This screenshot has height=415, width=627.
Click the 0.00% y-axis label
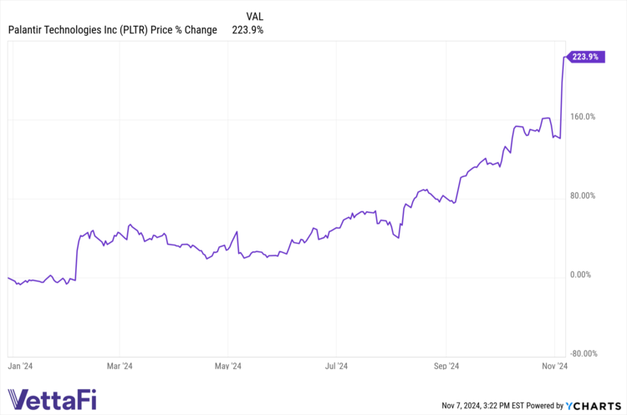point(584,275)
